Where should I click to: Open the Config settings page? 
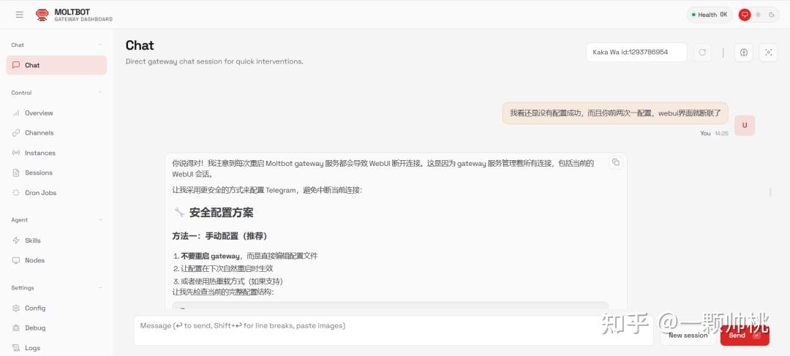[x=56, y=308]
